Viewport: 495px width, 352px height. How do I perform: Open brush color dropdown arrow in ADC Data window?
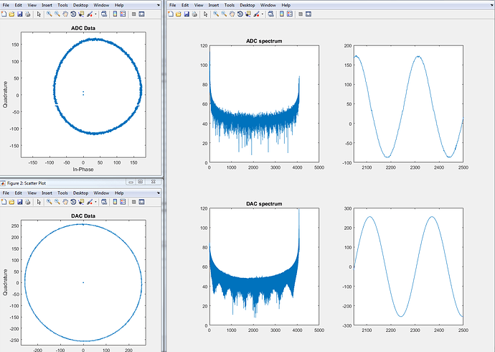point(95,14)
